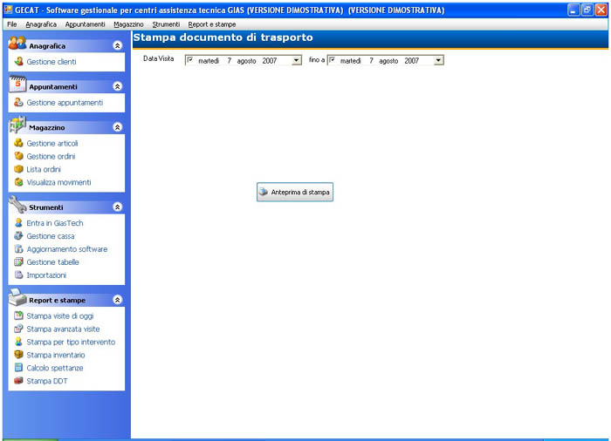Open the Gestione articoli link
The image size is (611, 441).
click(52, 143)
